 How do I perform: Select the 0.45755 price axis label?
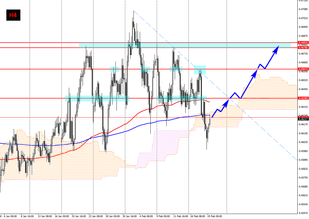click(303, 178)
